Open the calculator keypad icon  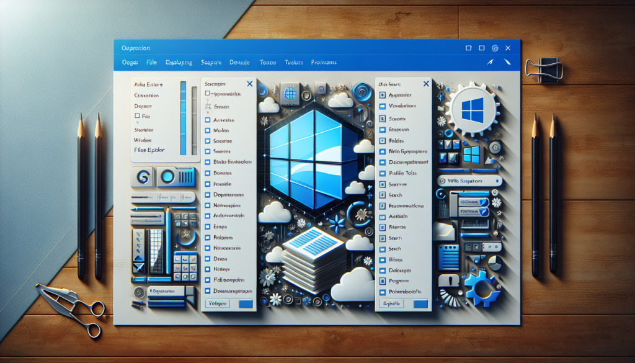pos(185,267)
